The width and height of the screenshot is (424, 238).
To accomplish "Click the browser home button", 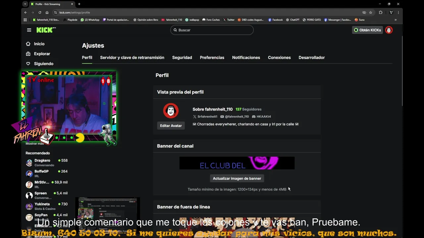I will click(47, 13).
